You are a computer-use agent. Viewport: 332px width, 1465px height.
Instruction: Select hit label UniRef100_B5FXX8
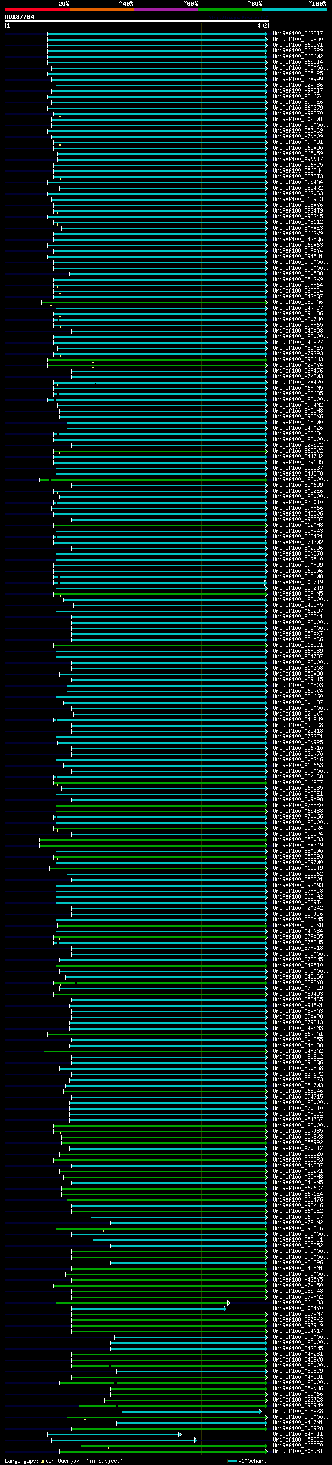click(297, 1411)
